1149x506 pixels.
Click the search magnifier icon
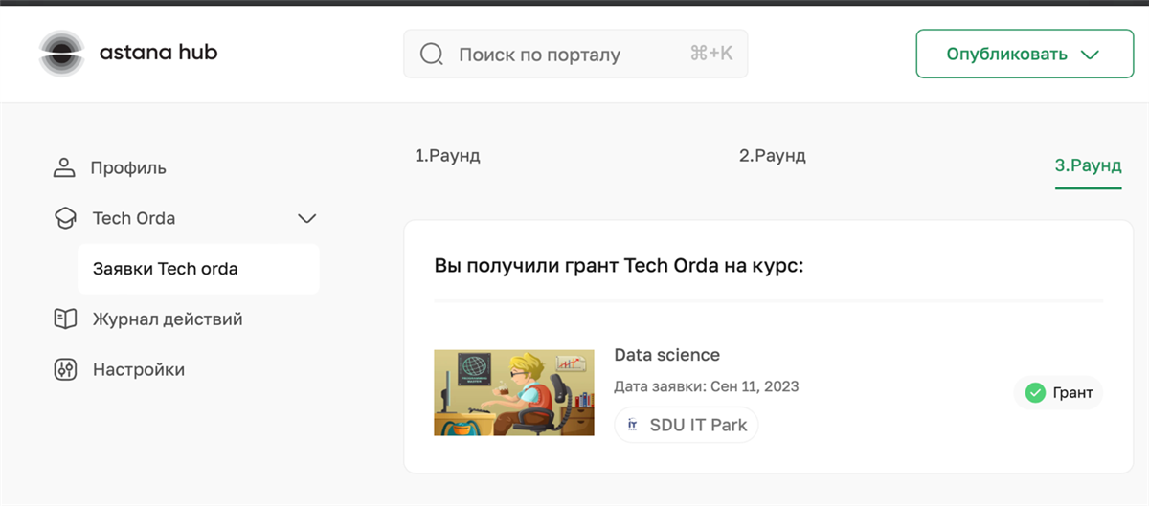pos(432,54)
